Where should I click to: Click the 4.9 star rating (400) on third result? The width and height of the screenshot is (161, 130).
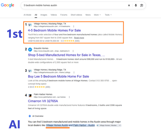click(39, 87)
